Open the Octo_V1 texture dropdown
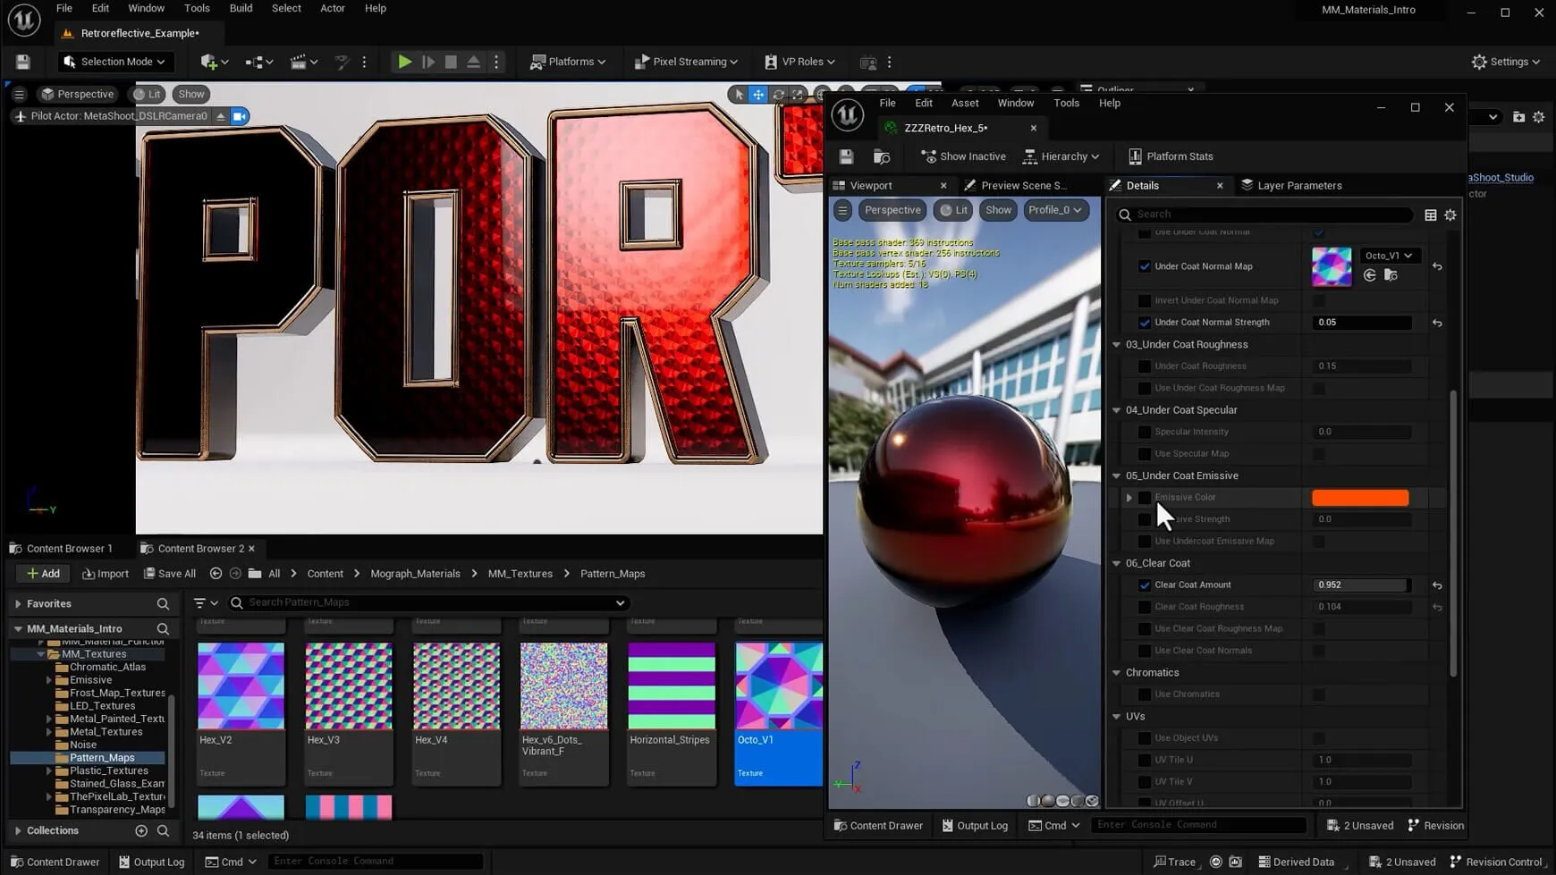Viewport: 1556px width, 875px height. [x=1388, y=256]
